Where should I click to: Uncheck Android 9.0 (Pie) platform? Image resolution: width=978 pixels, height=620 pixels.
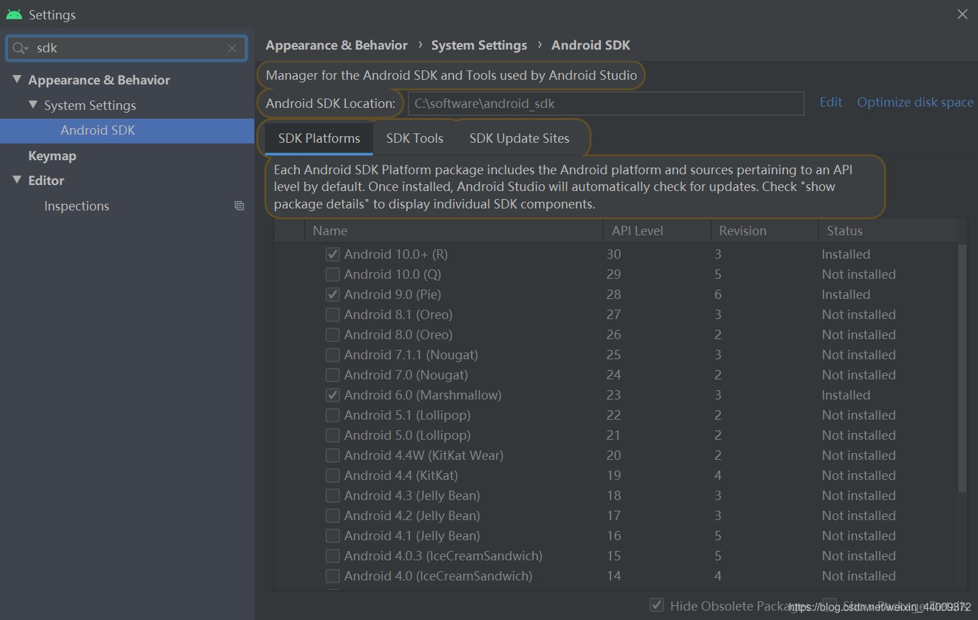coord(333,295)
